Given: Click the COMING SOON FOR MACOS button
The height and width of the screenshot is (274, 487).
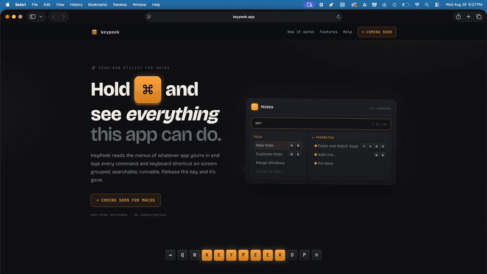Looking at the screenshot, I should (x=126, y=200).
